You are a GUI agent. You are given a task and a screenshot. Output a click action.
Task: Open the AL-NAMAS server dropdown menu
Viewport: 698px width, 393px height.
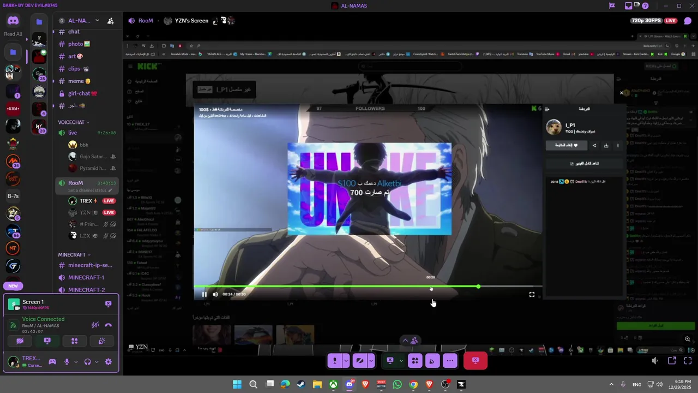coord(97,21)
